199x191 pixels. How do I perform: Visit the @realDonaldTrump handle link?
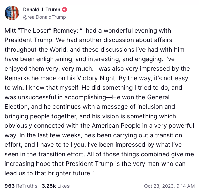pos(44,17)
